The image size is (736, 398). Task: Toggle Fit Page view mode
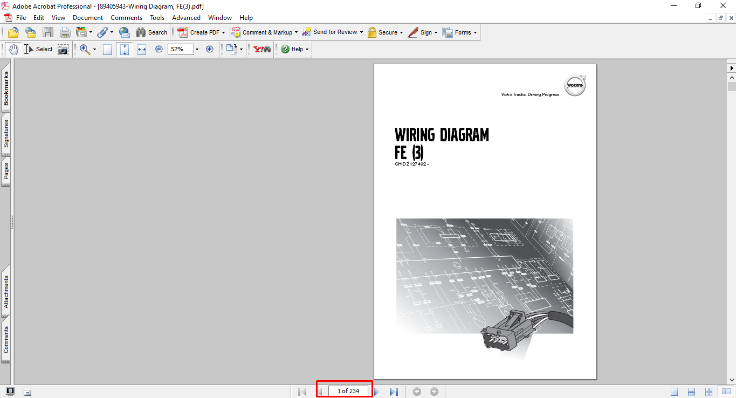click(125, 49)
